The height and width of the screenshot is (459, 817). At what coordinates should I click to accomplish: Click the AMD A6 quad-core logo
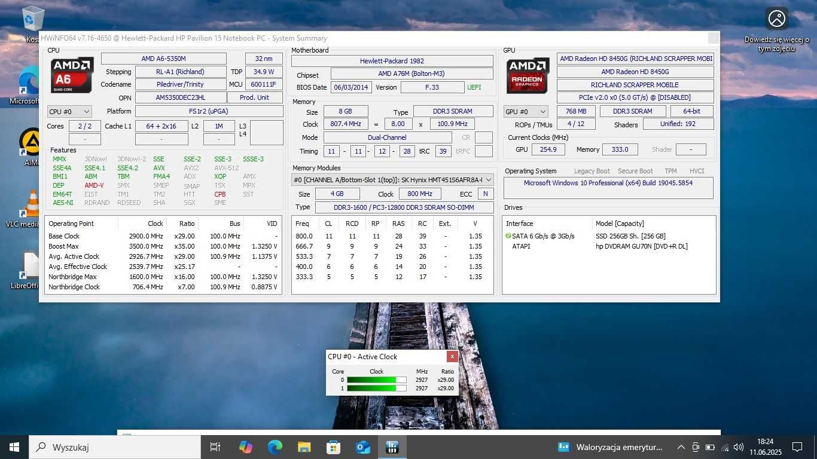point(72,75)
